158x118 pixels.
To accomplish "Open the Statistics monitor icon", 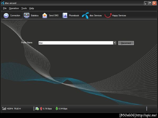I will point(27,16).
